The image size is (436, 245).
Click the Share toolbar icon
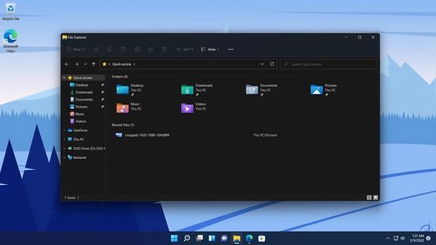coord(151,50)
